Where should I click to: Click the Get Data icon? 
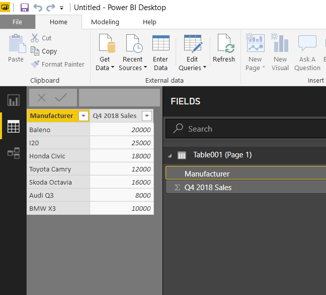107,43
